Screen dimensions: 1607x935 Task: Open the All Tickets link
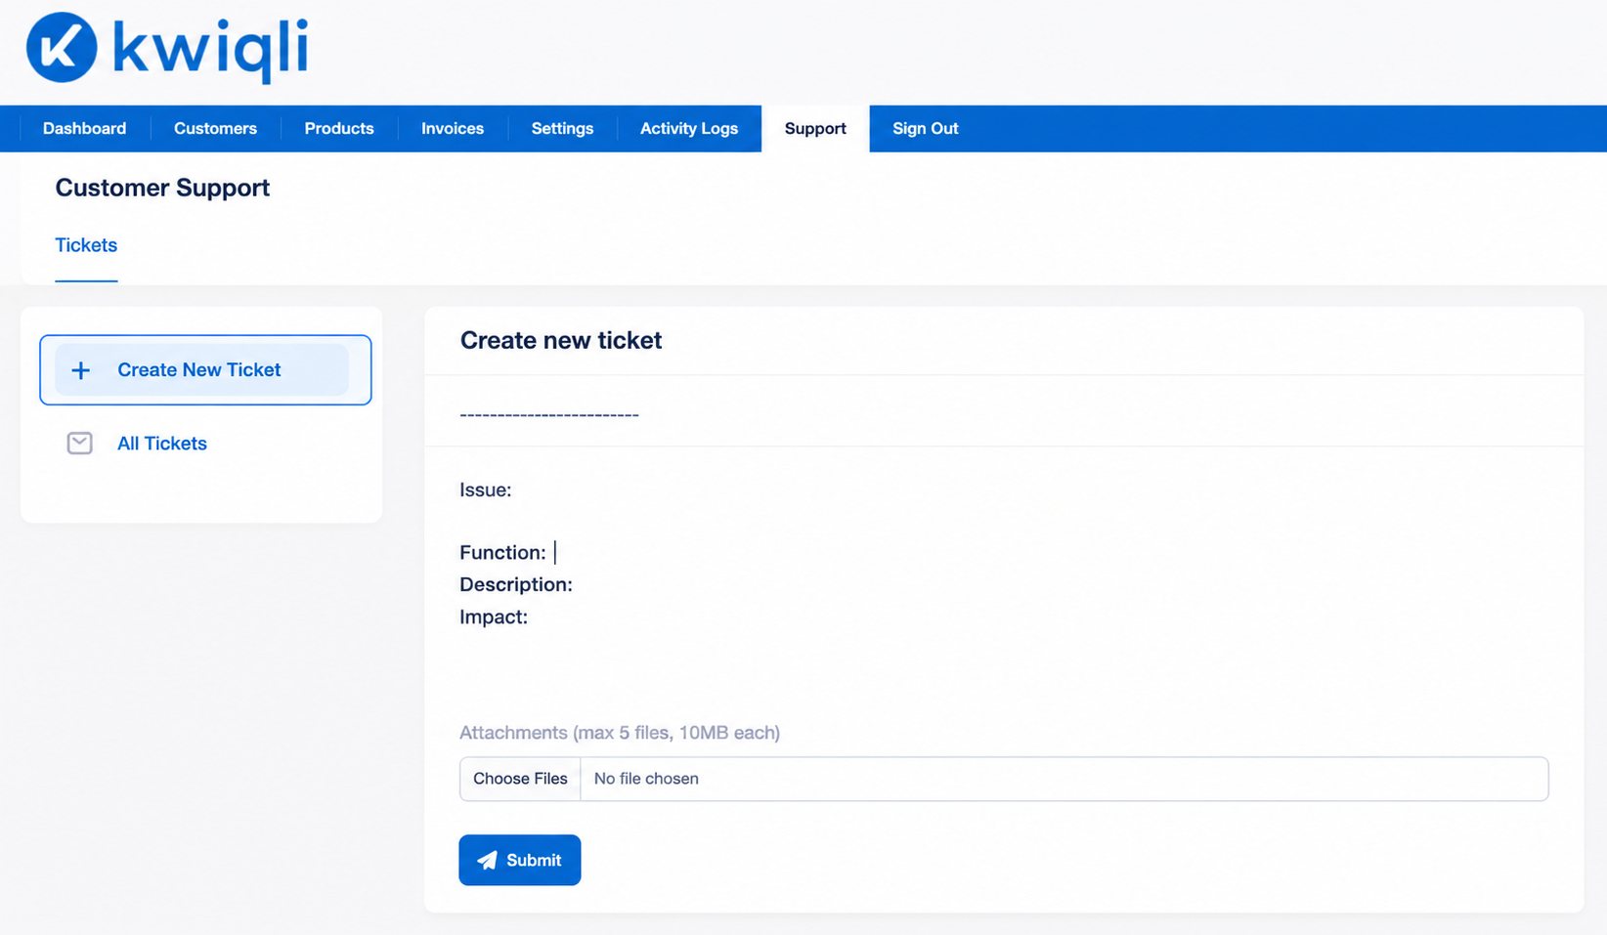(162, 444)
